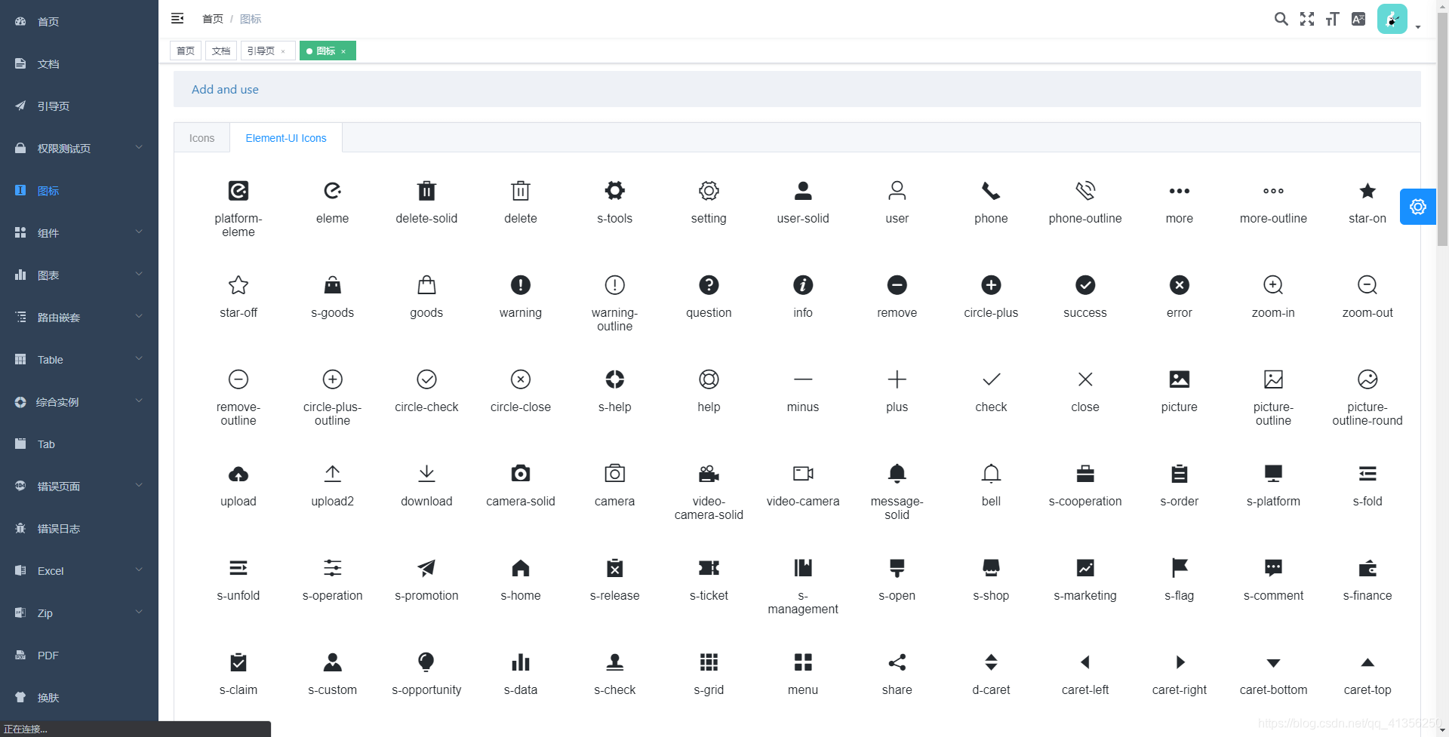Click the s-tools gear icon
Image resolution: width=1449 pixels, height=737 pixels.
pos(615,191)
